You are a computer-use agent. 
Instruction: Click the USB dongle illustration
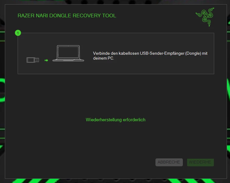(33, 60)
